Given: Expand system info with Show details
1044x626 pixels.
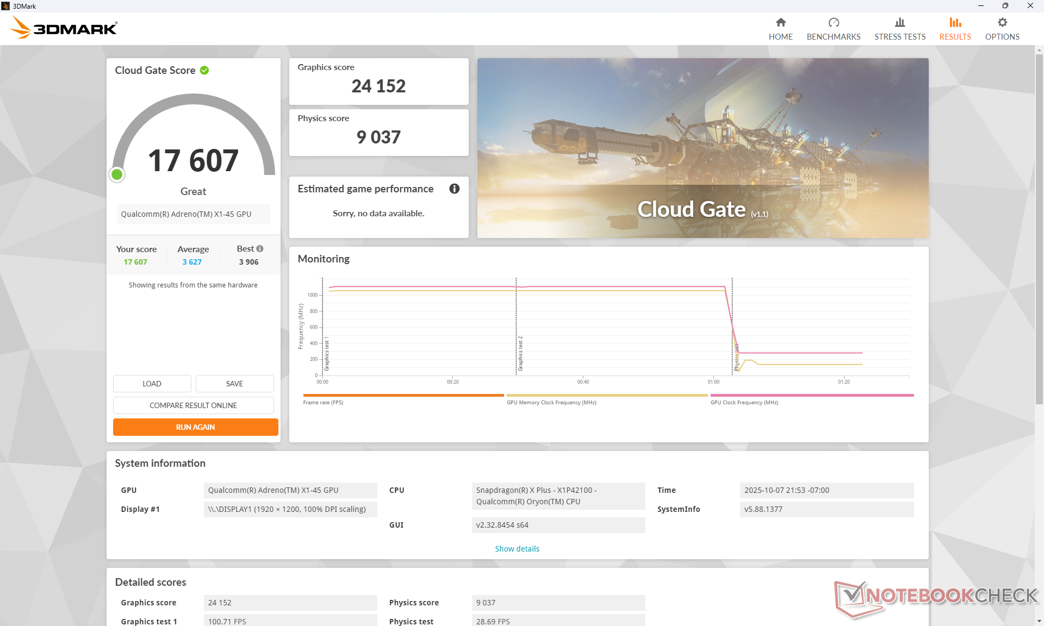Looking at the screenshot, I should [517, 549].
